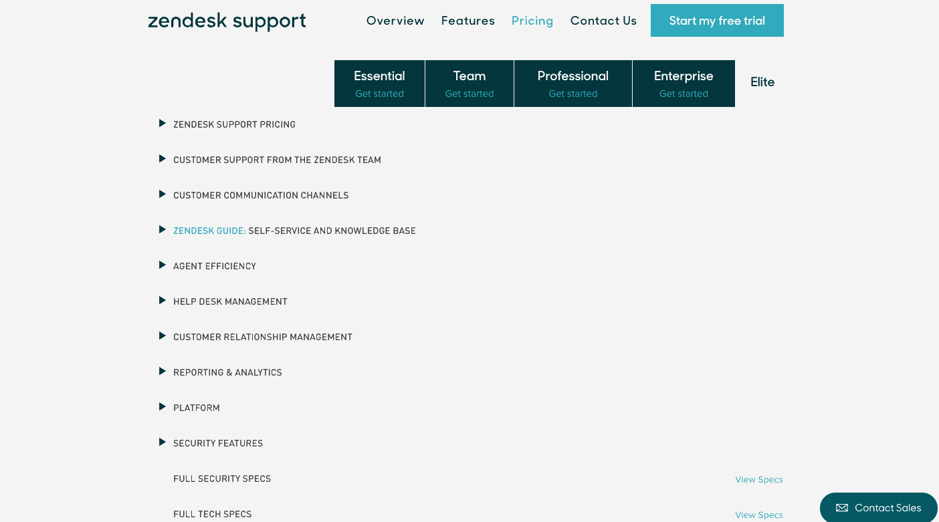Expand the Self-Service and Knowledge Base arrow
939x522 pixels.
click(162, 230)
